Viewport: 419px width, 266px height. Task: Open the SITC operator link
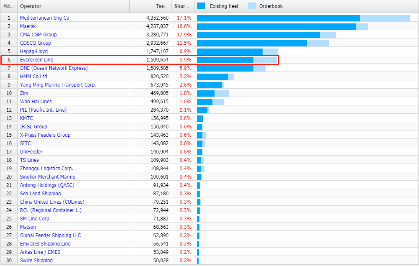tap(26, 143)
